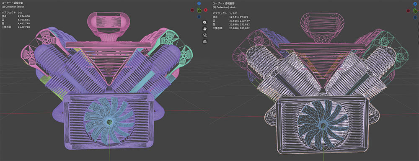419x161 pixels.
Task: Click the dark blue negative-Z circle on the right gizmo
Action: tap(415, 17)
